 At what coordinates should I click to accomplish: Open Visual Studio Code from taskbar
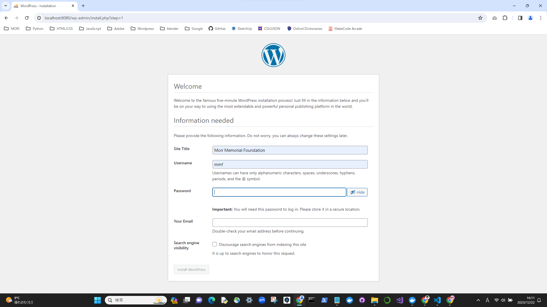coord(437,300)
